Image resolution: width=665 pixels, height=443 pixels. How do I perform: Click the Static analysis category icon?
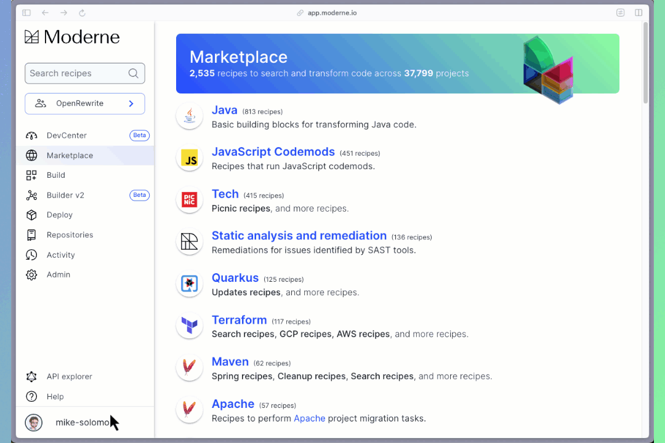[x=189, y=242]
